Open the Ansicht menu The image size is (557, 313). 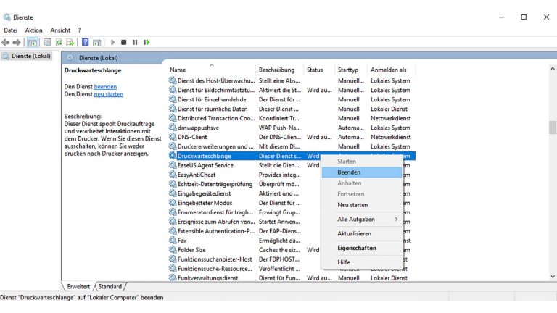click(x=60, y=30)
